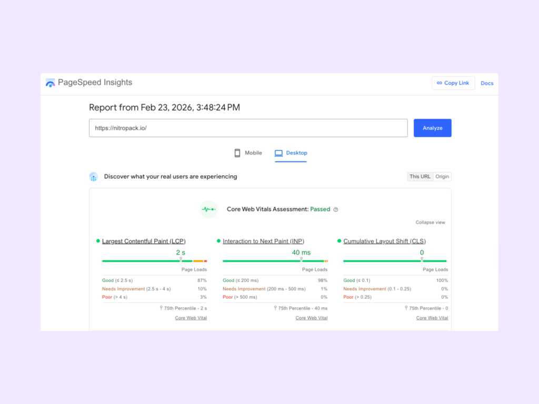
Task: Click the PageSpeed Insights logo icon
Action: click(x=50, y=83)
